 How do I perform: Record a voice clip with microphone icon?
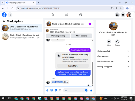[47, 90]
